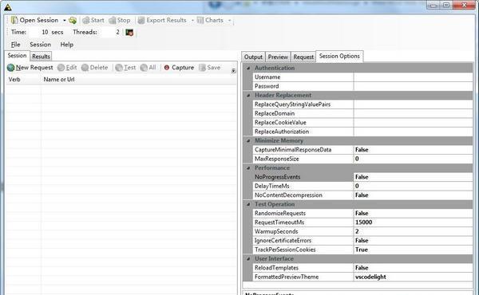Switch to the Session tab

click(x=17, y=56)
